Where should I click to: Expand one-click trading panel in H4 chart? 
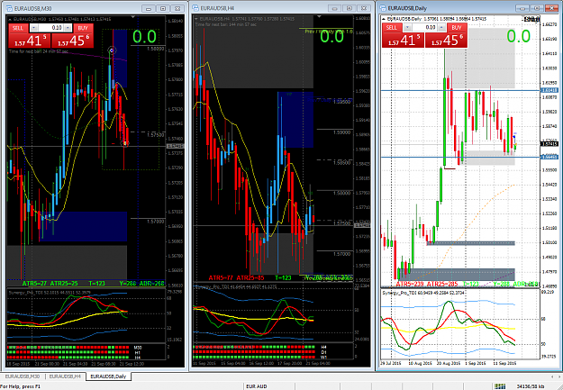[x=196, y=19]
